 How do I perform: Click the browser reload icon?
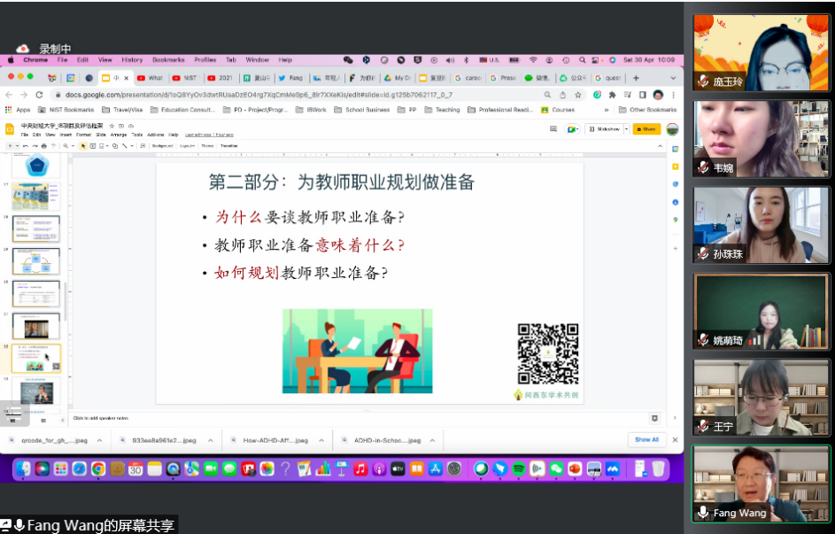pyautogui.click(x=39, y=95)
